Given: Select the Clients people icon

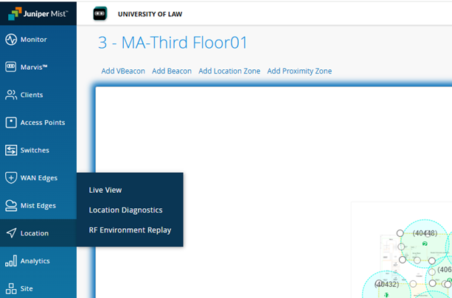Looking at the screenshot, I should pyautogui.click(x=11, y=95).
